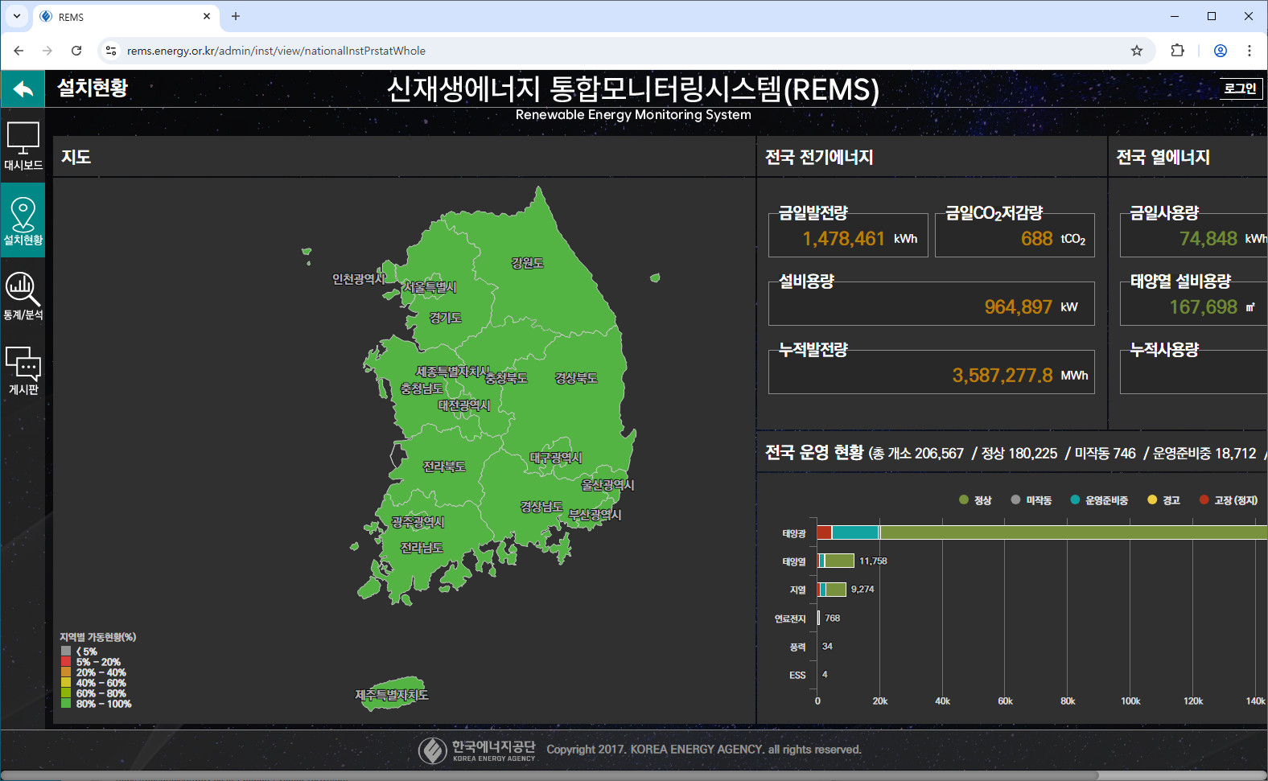Click the 금일사용량 value 74,848
The width and height of the screenshot is (1268, 781).
point(1208,239)
